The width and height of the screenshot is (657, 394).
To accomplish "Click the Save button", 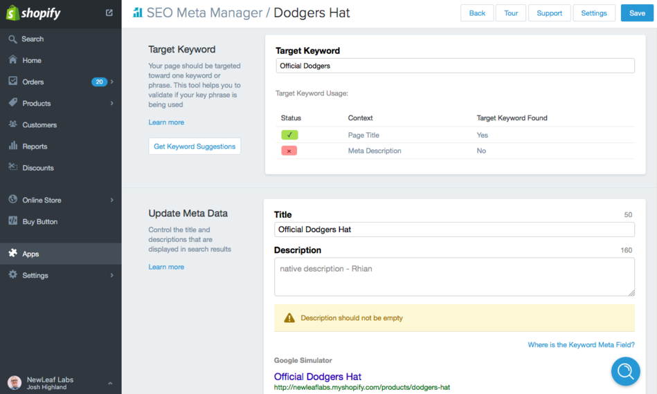I will point(637,13).
